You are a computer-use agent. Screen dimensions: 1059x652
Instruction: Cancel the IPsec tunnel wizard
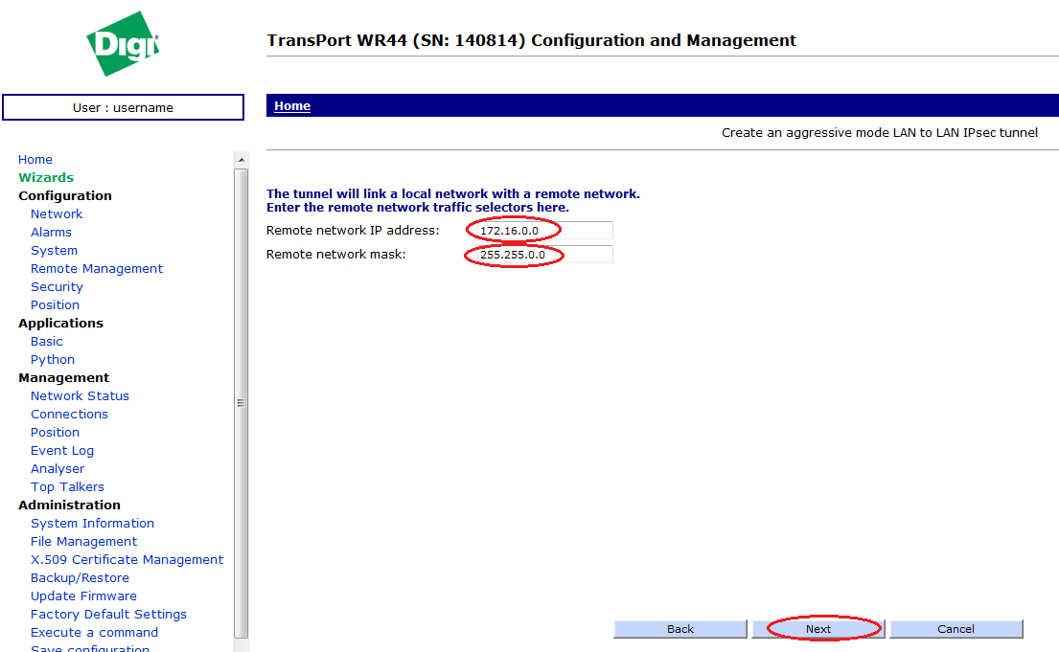(x=955, y=629)
